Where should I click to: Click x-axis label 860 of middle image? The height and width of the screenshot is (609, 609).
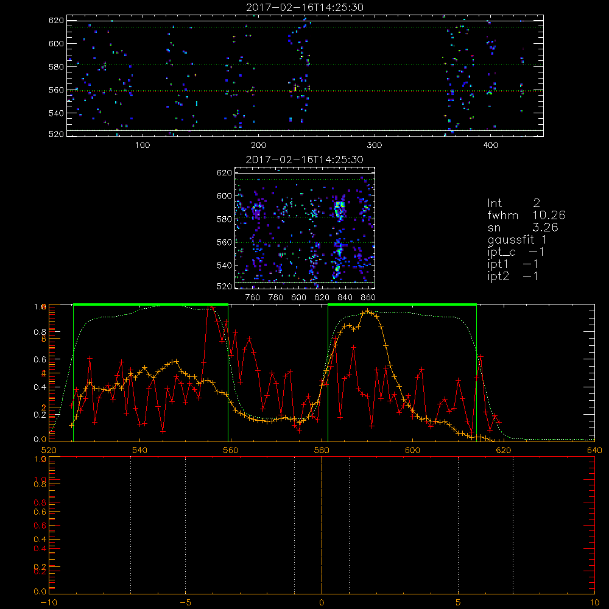coord(368,298)
